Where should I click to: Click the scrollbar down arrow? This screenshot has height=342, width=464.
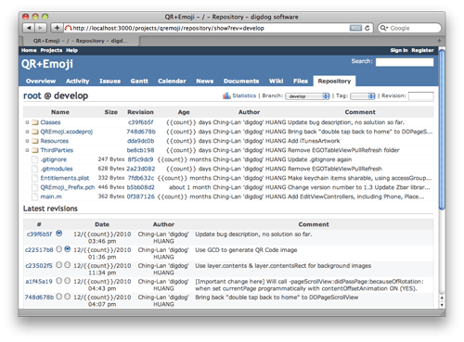click(442, 305)
